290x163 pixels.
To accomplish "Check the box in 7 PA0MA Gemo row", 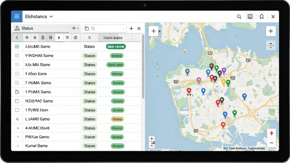I will pyautogui.click(x=17, y=83).
